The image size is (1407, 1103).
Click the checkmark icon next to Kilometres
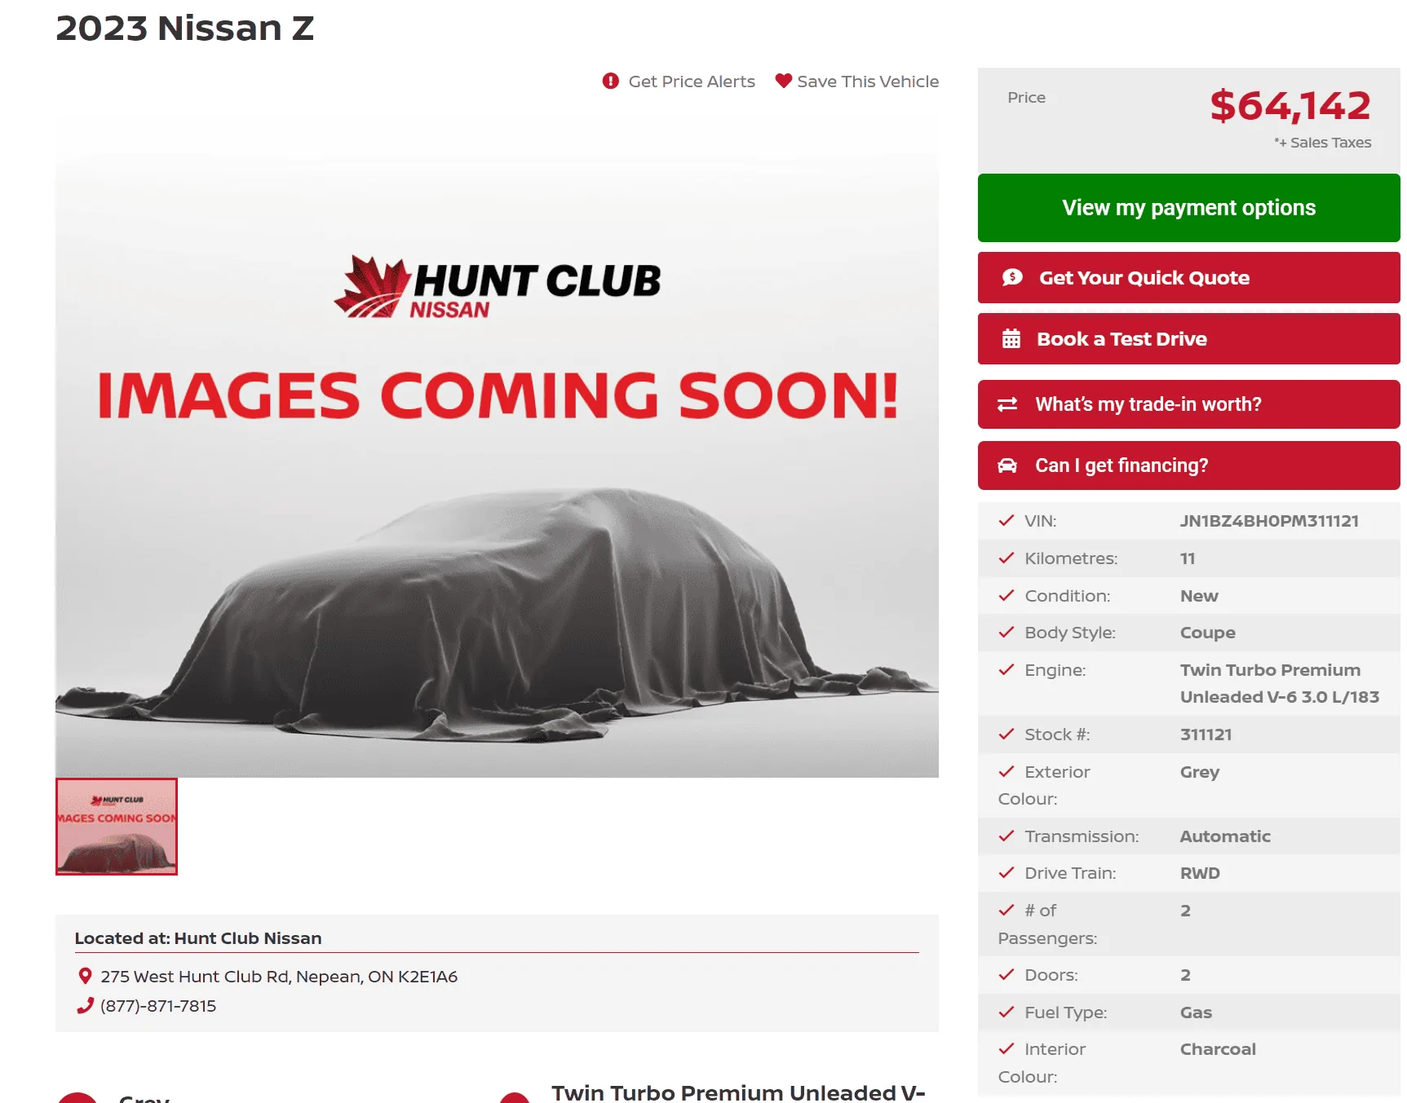[1007, 558]
